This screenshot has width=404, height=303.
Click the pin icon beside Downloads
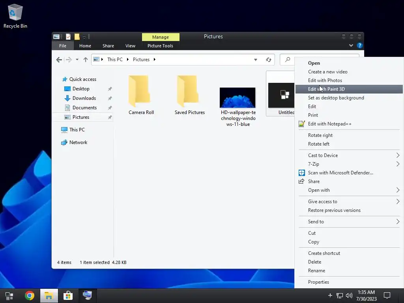point(110,98)
